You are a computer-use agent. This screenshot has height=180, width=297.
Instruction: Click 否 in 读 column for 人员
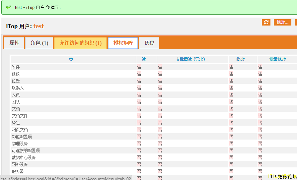pyautogui.click(x=139, y=94)
